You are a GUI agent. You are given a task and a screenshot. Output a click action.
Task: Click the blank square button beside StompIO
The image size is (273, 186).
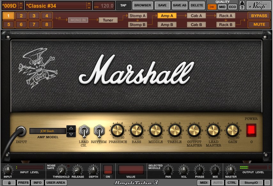(x=267, y=183)
